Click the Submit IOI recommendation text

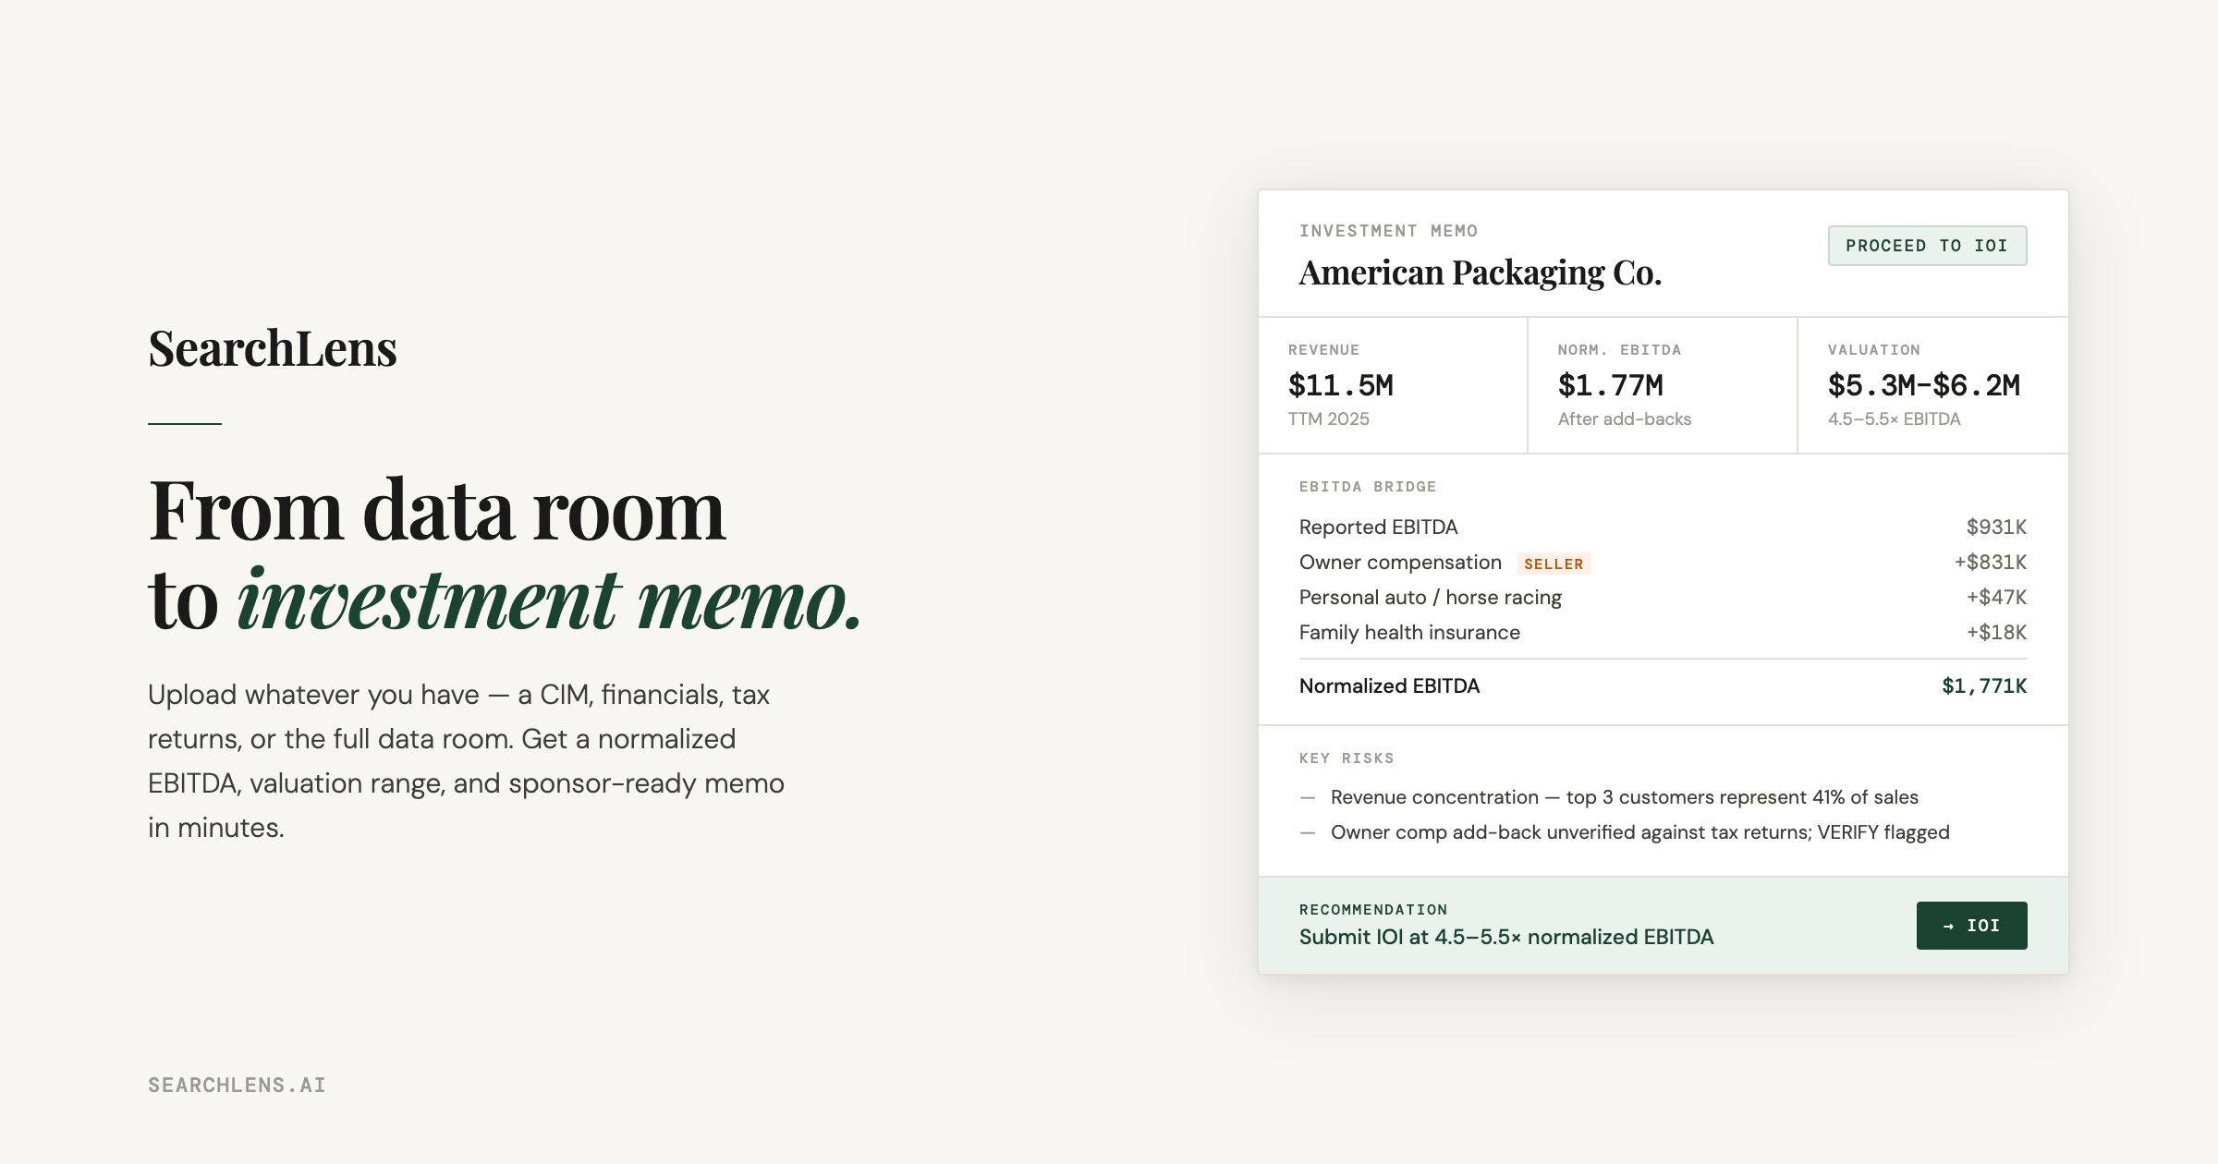1506,938
